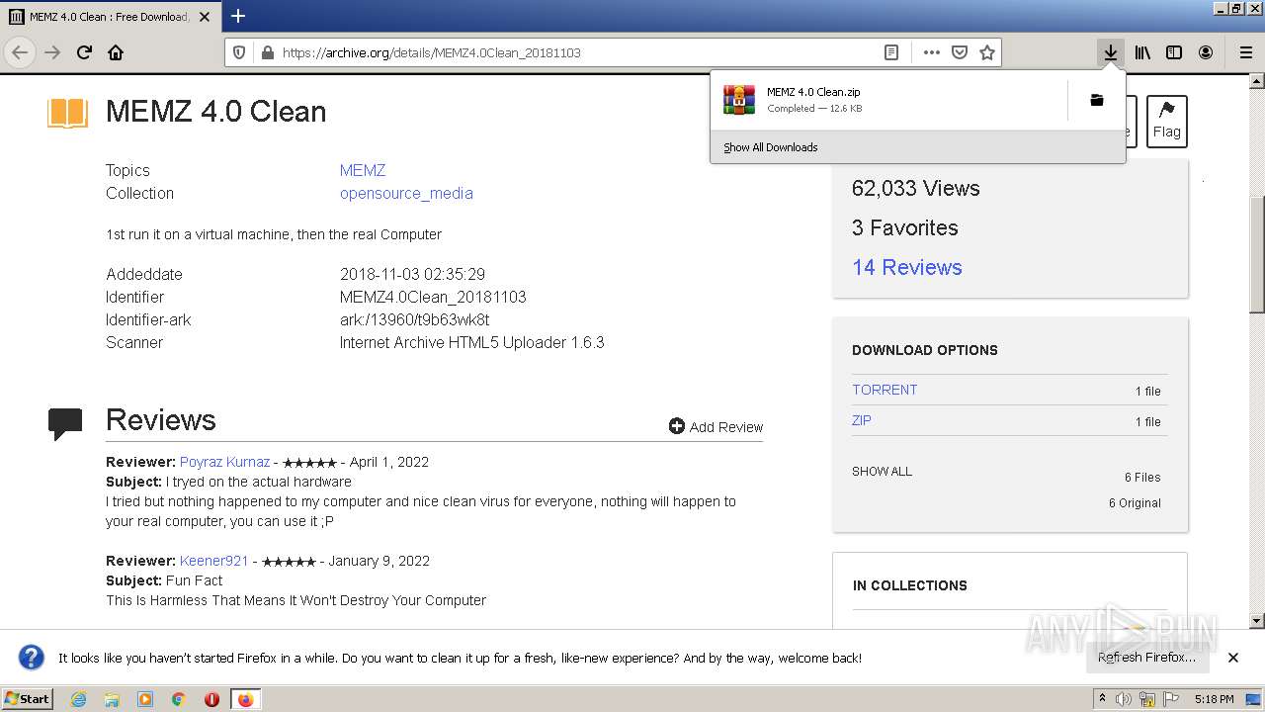The image size is (1265, 712).
Task: Launch Chrome from the taskbar
Action: pyautogui.click(x=178, y=699)
